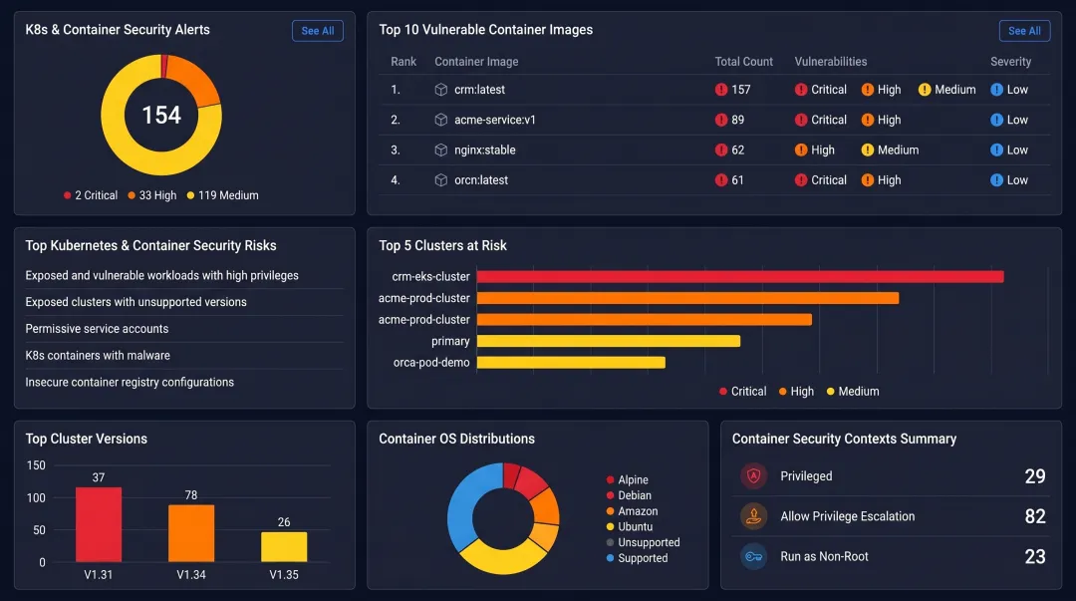Open K8s containers with malware risk

pyautogui.click(x=98, y=356)
